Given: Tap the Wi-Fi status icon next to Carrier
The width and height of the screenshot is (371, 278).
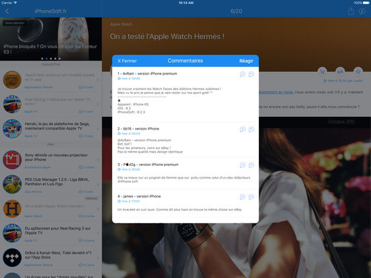Looking at the screenshot, I should 15,3.
